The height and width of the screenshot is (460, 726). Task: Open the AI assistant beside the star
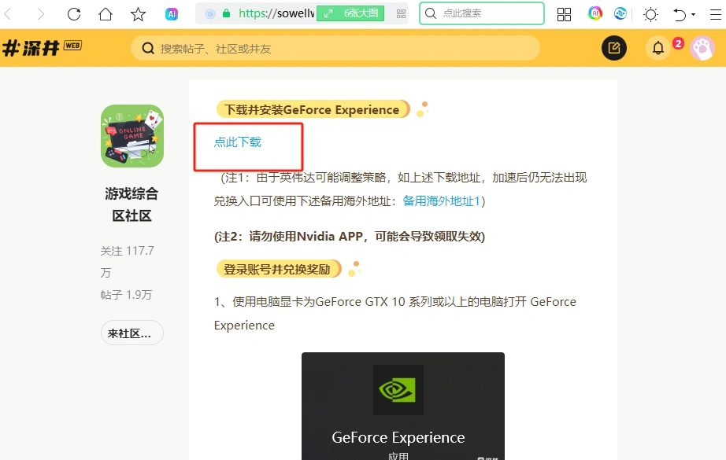pyautogui.click(x=172, y=14)
